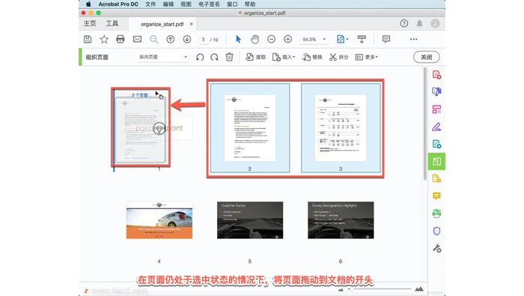The image size is (524, 296).
Task: Open the Apple menu
Action: [x=88, y=4]
